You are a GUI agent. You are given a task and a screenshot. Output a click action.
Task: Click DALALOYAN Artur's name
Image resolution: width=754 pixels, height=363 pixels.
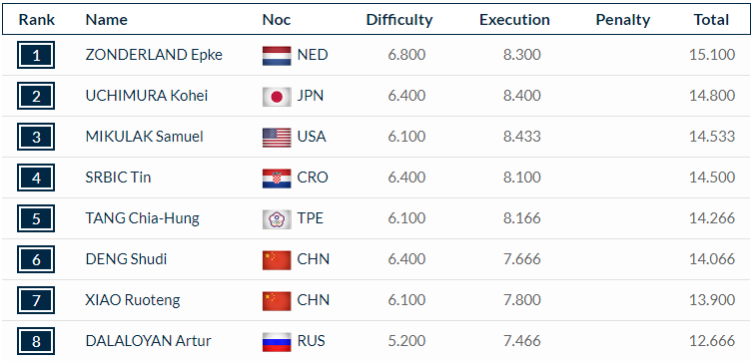148,341
